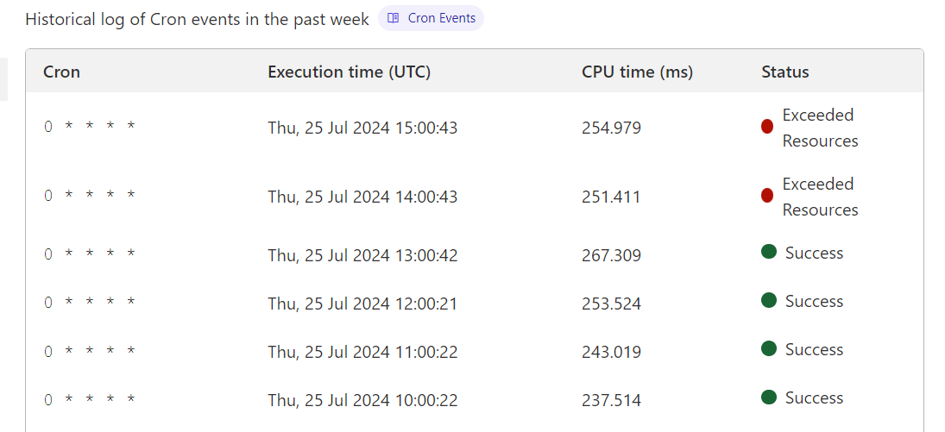945x432 pixels.
Task: Click the Cron column header
Action: [61, 72]
